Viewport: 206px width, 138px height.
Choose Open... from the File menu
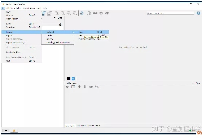click(22, 15)
